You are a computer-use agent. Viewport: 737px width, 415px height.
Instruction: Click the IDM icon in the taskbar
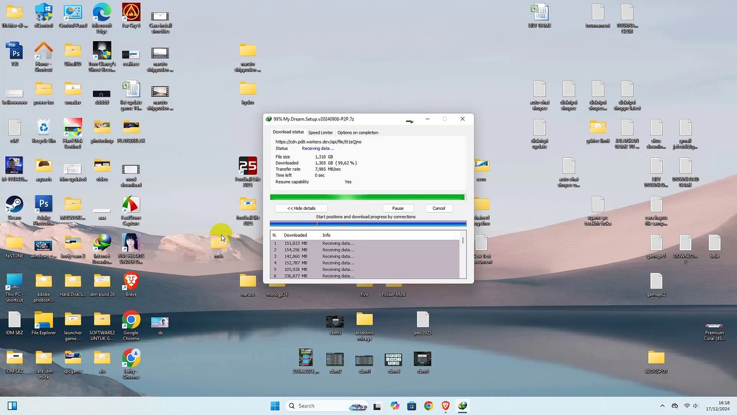tap(462, 406)
